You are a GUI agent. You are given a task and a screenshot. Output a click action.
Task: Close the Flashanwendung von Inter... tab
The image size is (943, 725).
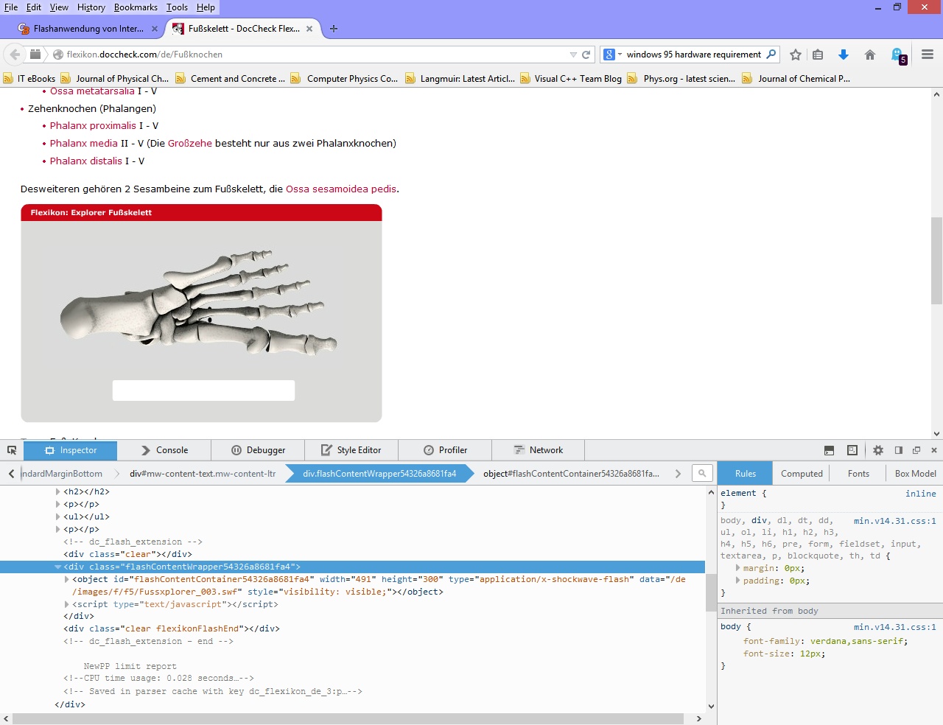(155, 29)
